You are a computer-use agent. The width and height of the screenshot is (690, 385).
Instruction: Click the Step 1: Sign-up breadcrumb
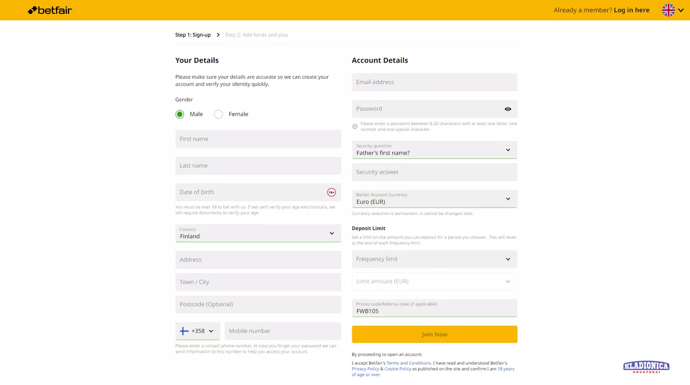193,35
